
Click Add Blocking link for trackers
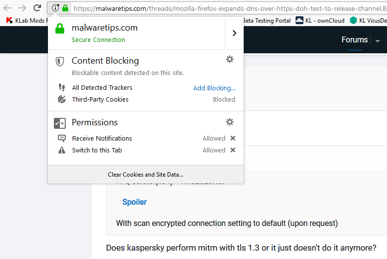pyautogui.click(x=214, y=88)
